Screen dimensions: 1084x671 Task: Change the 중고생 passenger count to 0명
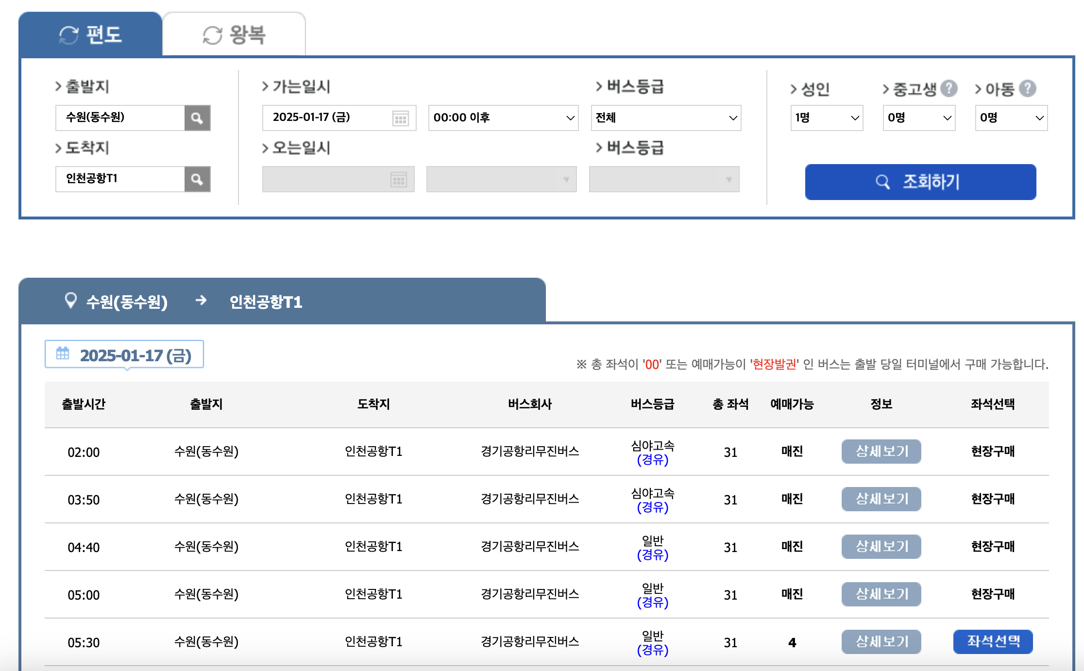coord(918,117)
